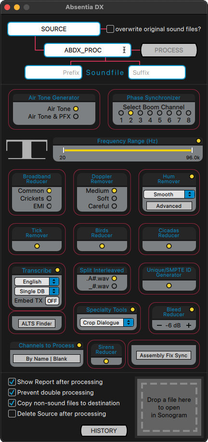
Task: Uncheck Prevent double processing
Action: pyautogui.click(x=12, y=392)
